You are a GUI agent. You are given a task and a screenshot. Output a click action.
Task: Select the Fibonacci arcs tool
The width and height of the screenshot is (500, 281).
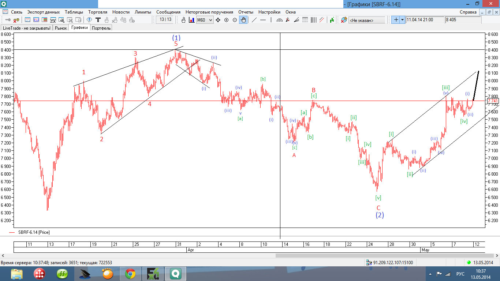click(x=279, y=20)
